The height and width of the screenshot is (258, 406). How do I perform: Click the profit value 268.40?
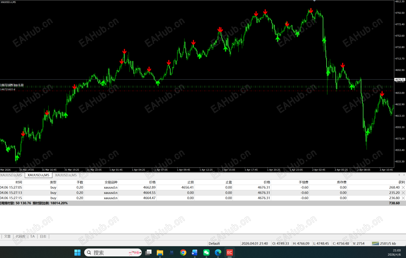(x=394, y=188)
